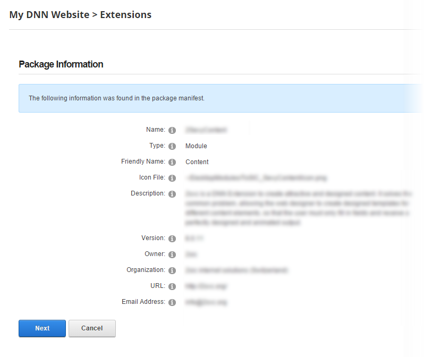The height and width of the screenshot is (357, 424).
Task: Click the info icon beside Name
Action: pyautogui.click(x=172, y=130)
